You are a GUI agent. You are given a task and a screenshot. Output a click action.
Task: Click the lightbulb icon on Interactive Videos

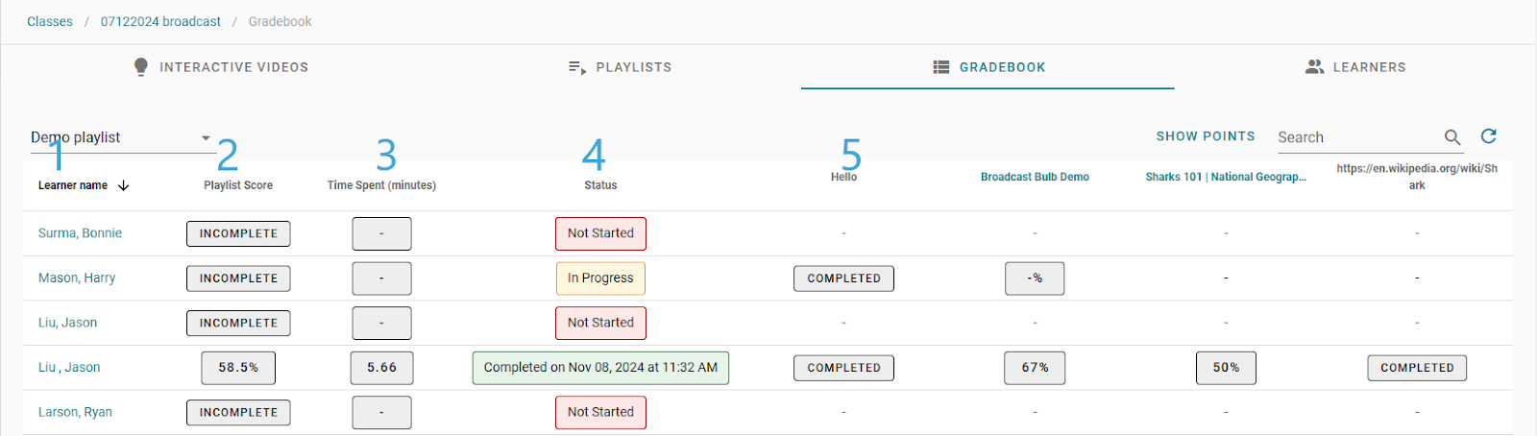coord(141,66)
